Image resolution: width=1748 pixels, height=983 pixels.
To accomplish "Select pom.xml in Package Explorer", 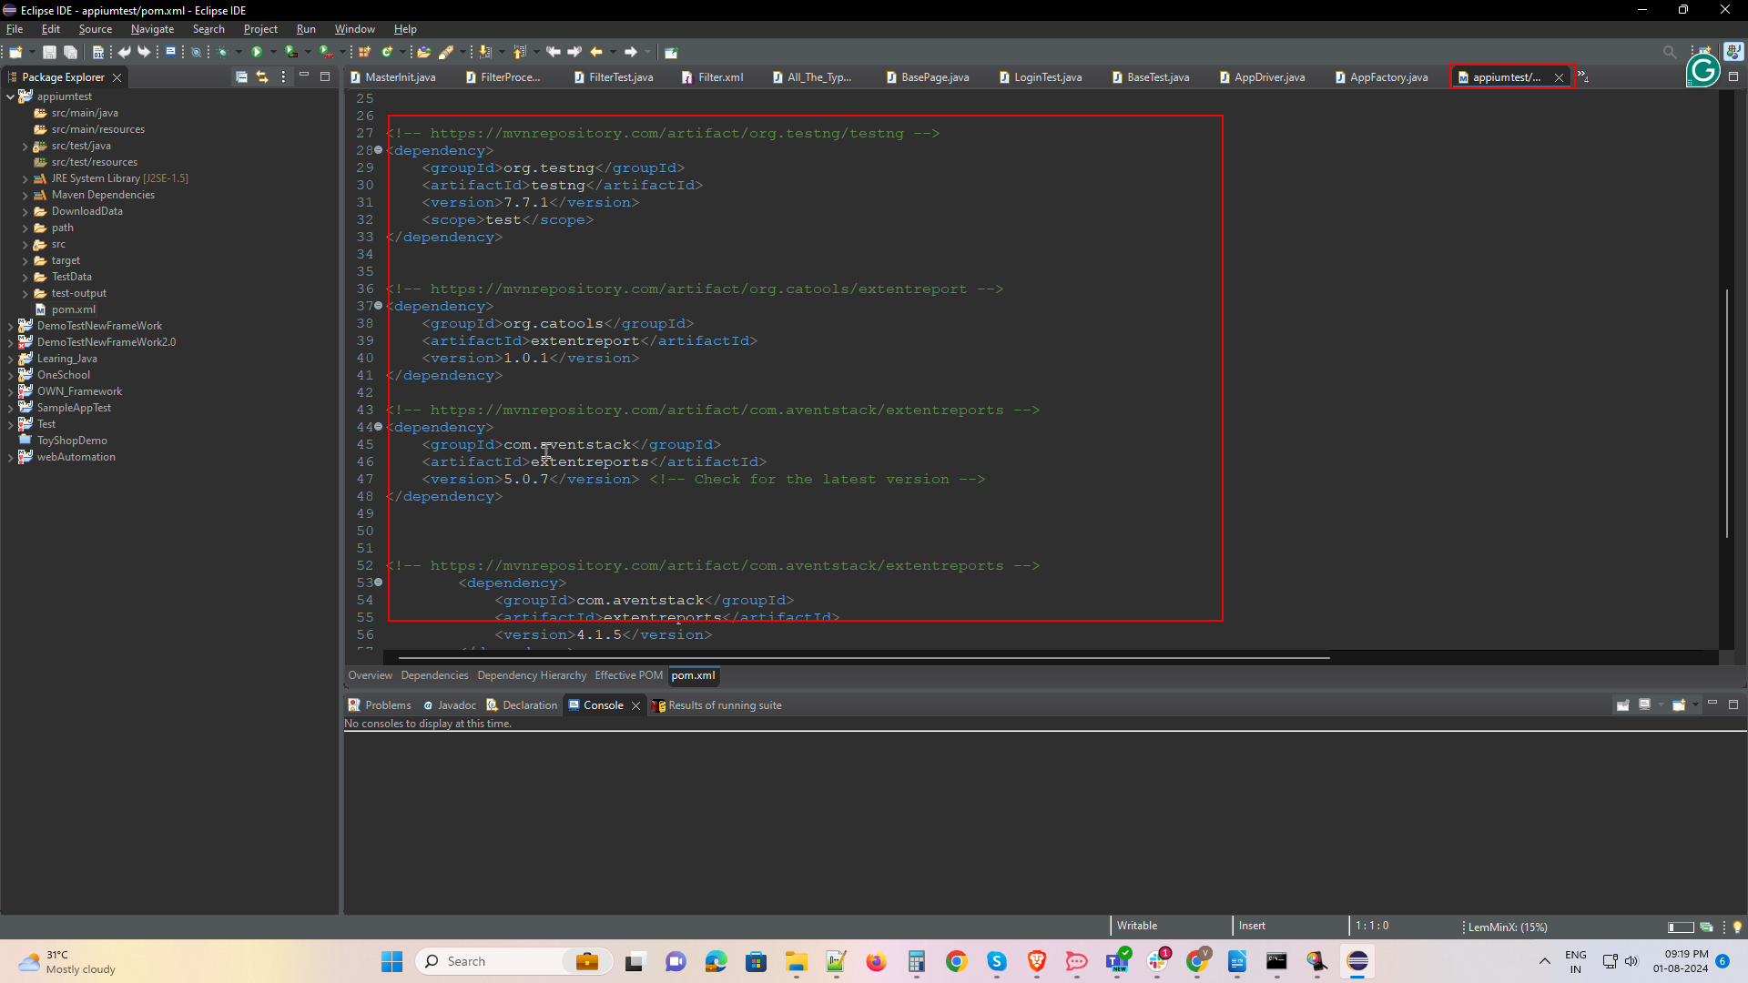I will click(73, 309).
